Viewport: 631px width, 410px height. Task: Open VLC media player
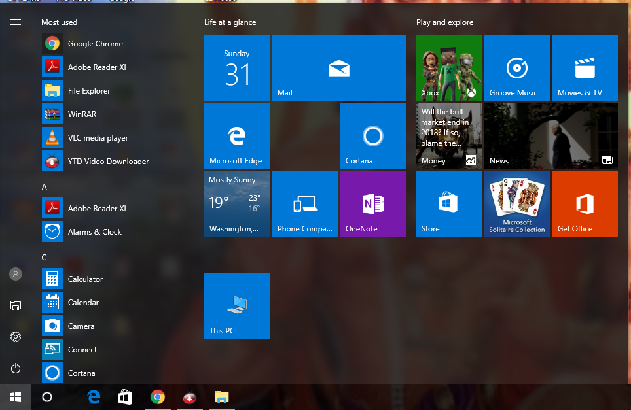pyautogui.click(x=97, y=137)
